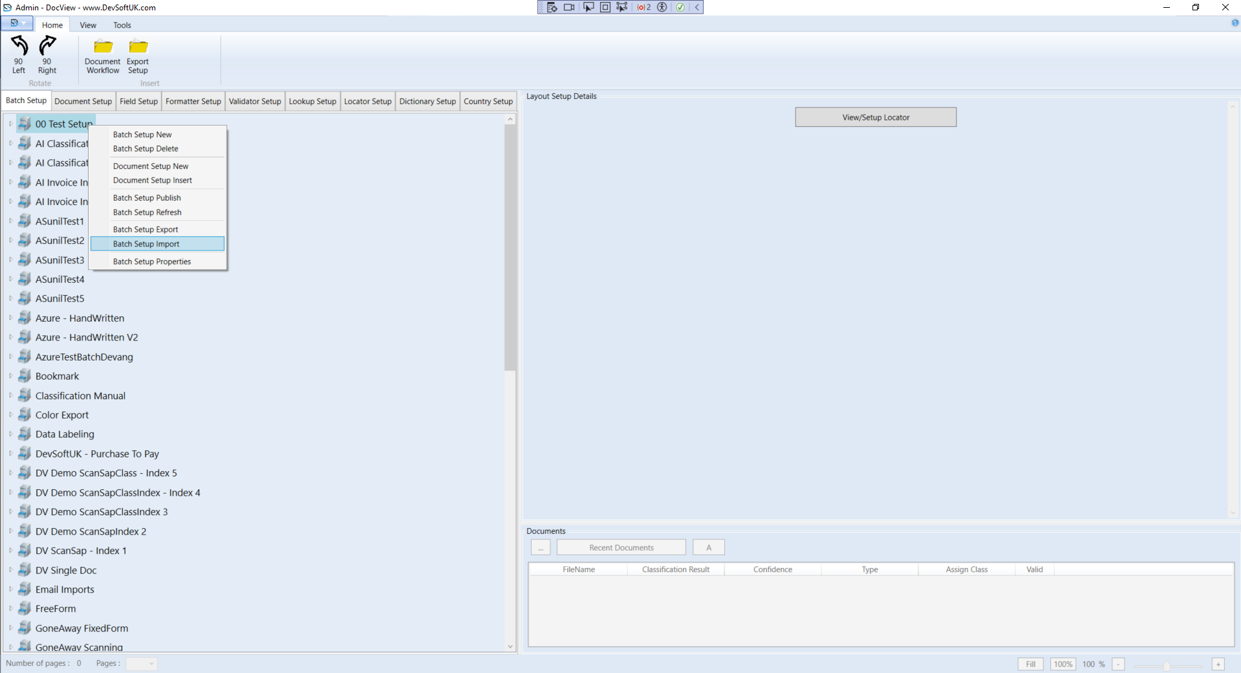Click the A button next to Recent Documents
The height and width of the screenshot is (673, 1241).
(709, 547)
